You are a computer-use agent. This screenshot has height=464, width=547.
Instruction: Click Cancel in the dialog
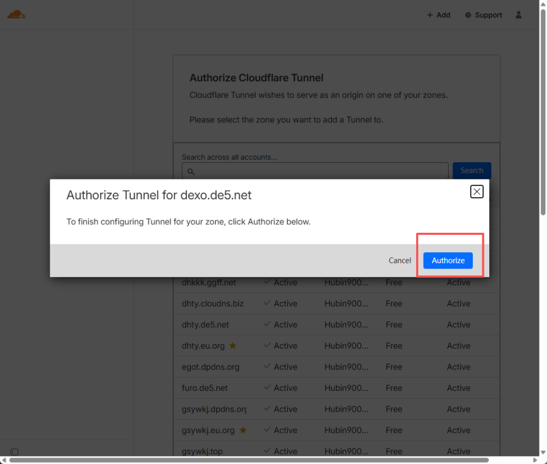[400, 261]
